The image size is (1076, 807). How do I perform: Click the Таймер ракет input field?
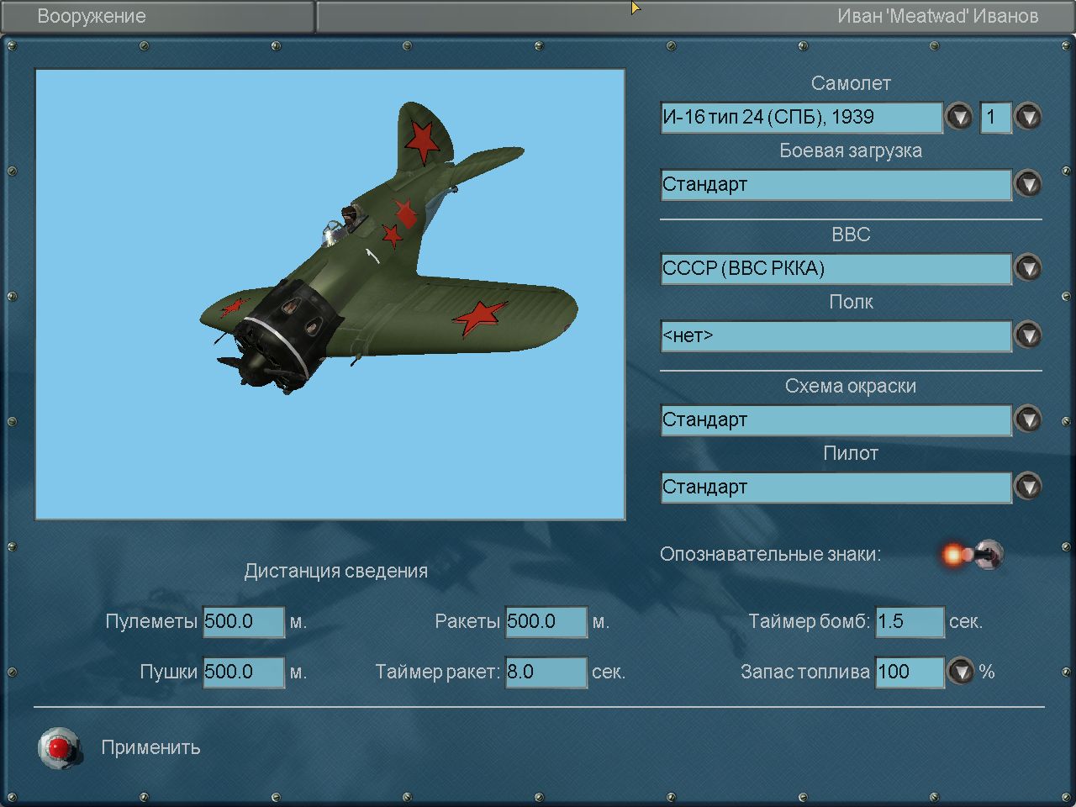546,672
